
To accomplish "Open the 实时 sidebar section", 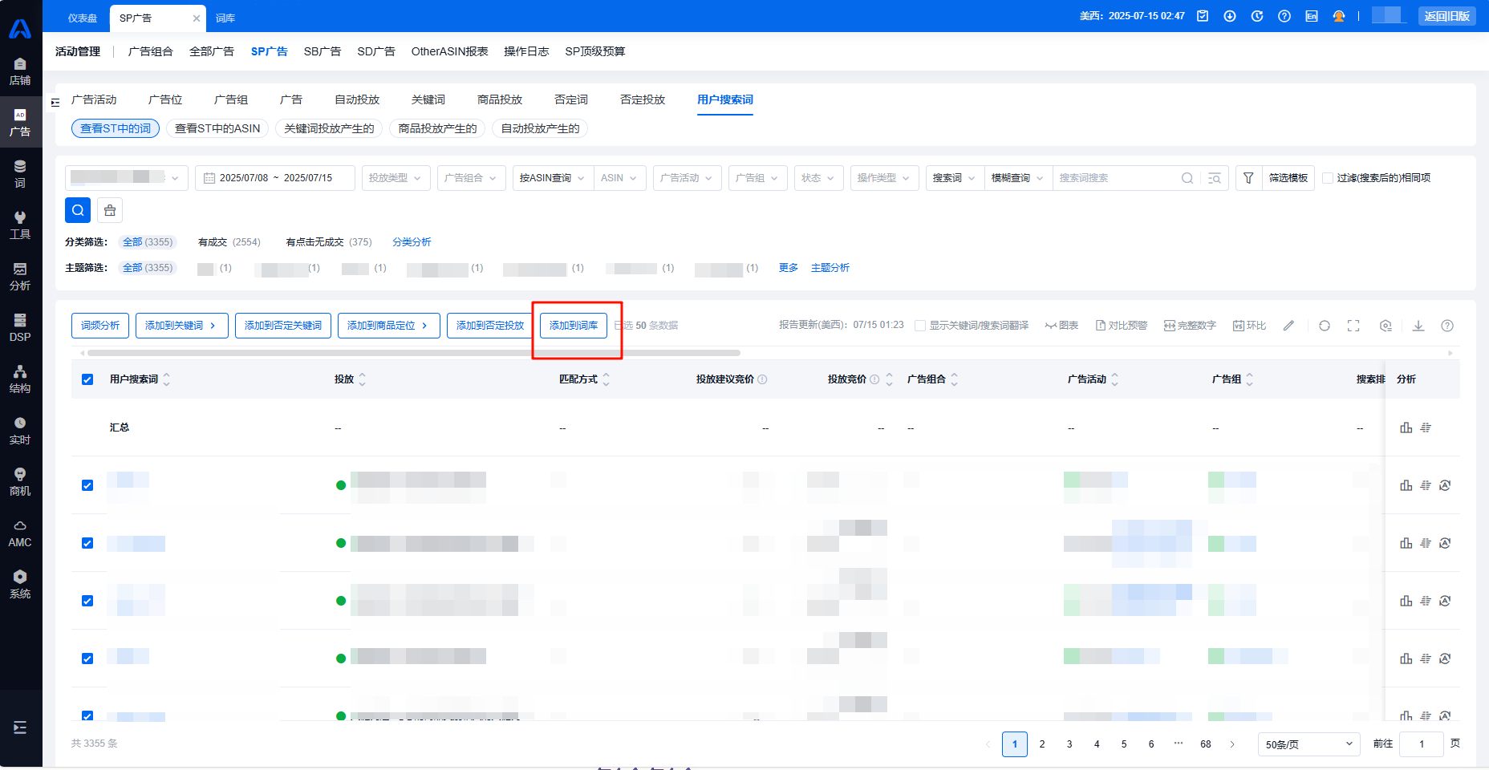I will click(x=20, y=431).
